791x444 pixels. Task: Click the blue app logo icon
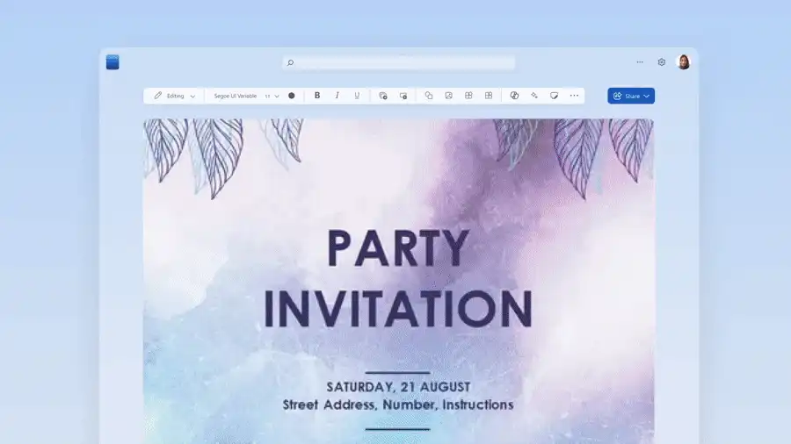[112, 62]
